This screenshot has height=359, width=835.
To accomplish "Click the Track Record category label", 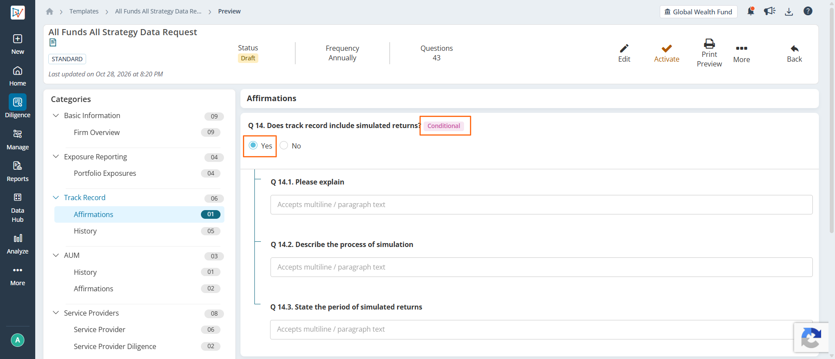I will 85,198.
